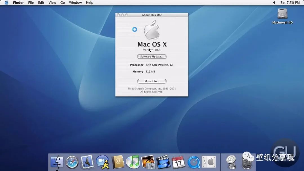The image size is (304, 171).
Task: Open the Go menu
Action: click(62, 3)
